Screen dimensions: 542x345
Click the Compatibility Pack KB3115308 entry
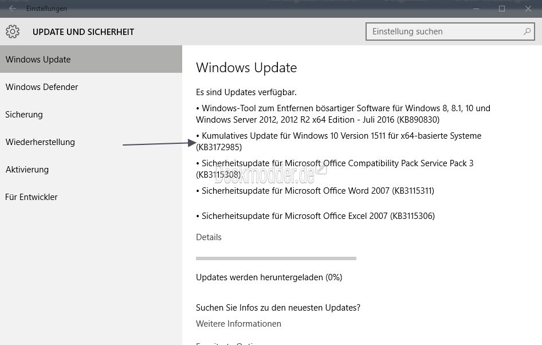[x=335, y=168]
